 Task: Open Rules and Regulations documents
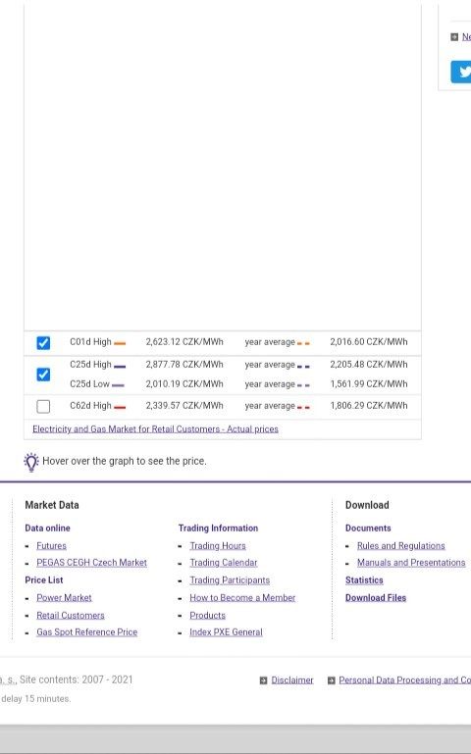coord(400,546)
